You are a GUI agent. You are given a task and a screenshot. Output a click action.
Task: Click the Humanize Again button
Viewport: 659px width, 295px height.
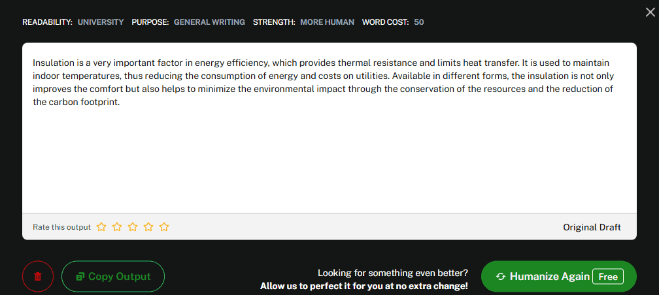[x=559, y=277]
